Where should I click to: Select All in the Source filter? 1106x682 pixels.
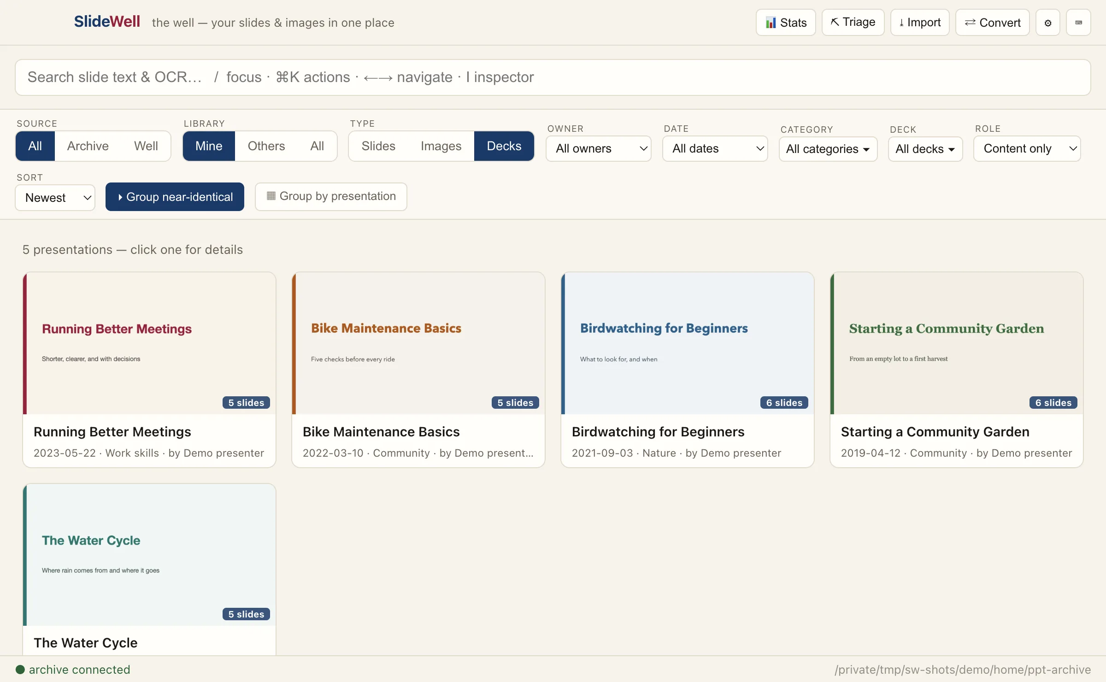[x=35, y=146]
